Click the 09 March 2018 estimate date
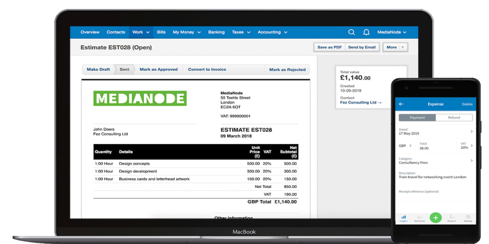489x244 pixels. (x=236, y=136)
